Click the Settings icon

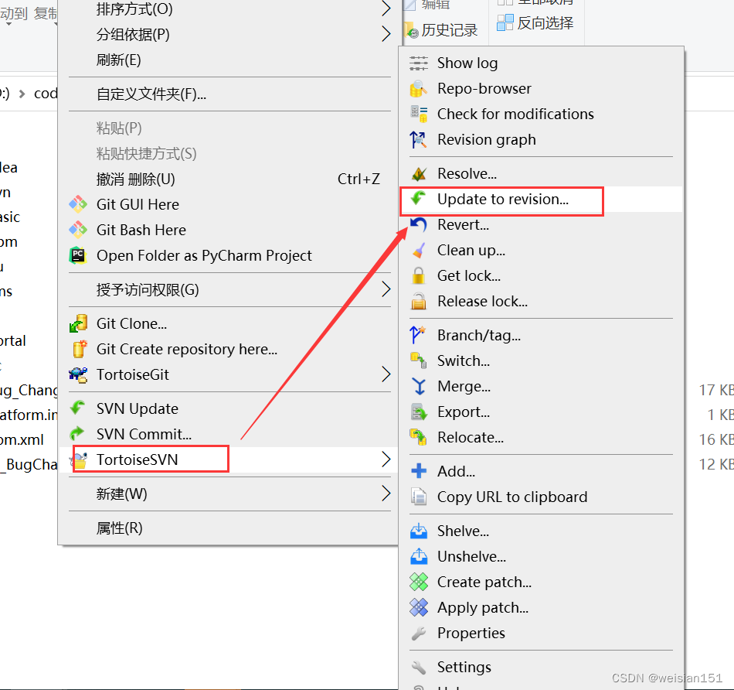pos(419,667)
